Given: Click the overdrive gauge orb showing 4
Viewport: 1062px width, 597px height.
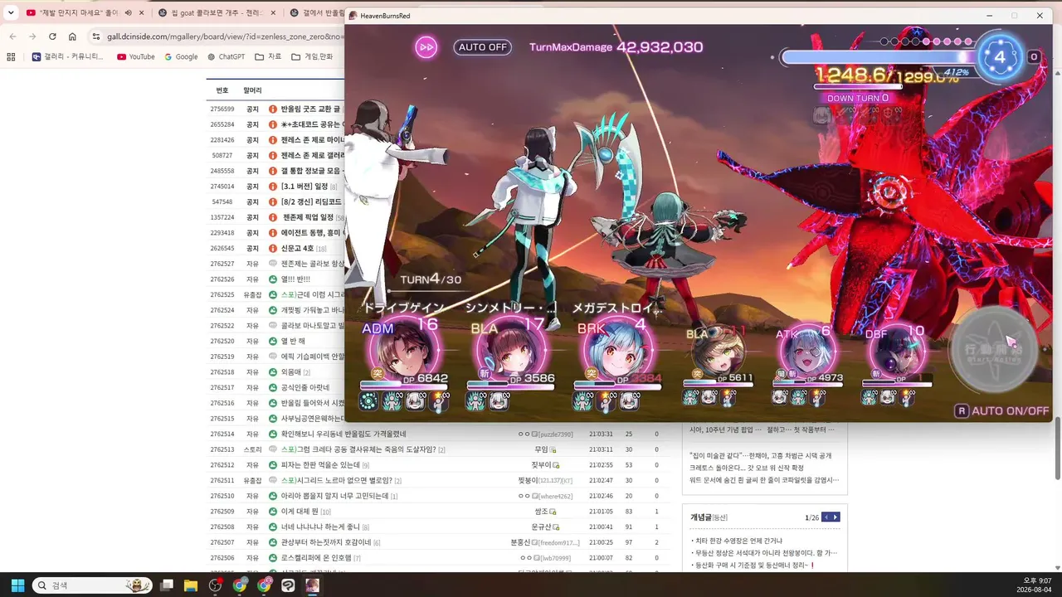Looking at the screenshot, I should coord(1000,56).
